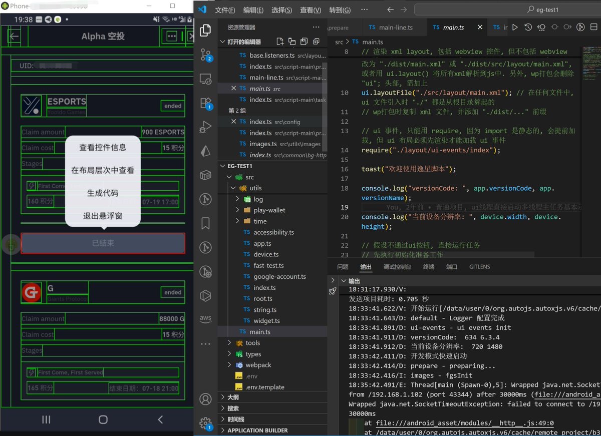Image resolution: width=601 pixels, height=436 pixels.
Task: Click save all icon in open editors header
Action: click(304, 42)
